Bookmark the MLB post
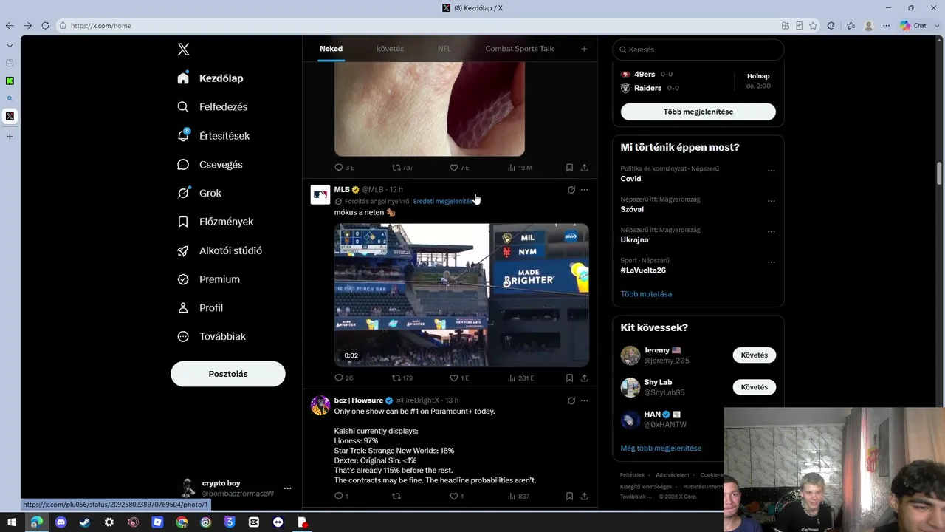Image resolution: width=945 pixels, height=532 pixels. (569, 378)
